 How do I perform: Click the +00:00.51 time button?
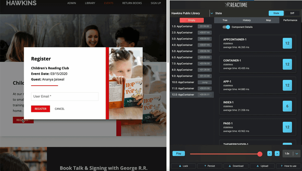(205, 95)
